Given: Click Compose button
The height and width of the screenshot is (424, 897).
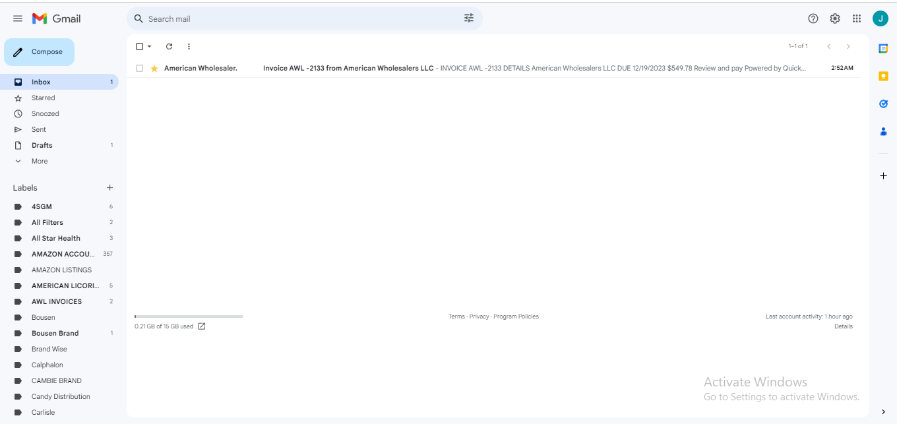Looking at the screenshot, I should click(x=39, y=52).
